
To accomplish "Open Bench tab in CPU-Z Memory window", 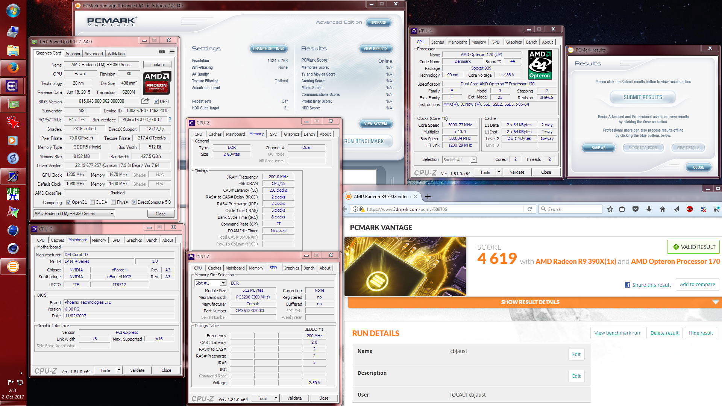I will point(309,134).
